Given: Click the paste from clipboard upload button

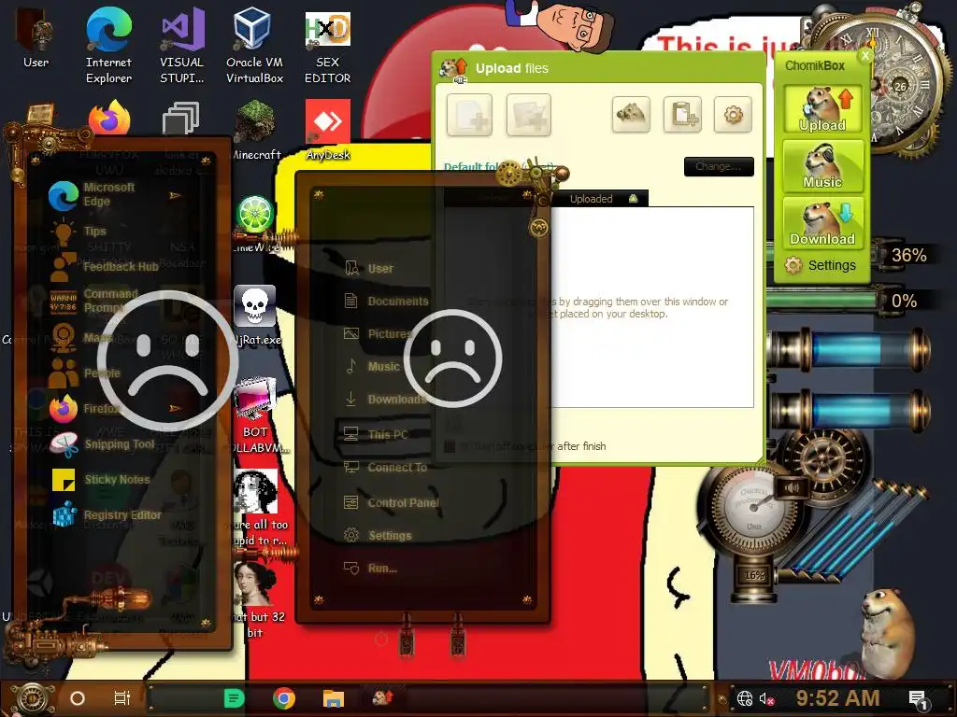Looking at the screenshot, I should (682, 114).
